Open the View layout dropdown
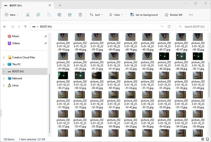The width and height of the screenshot is (211, 142). click(116, 15)
